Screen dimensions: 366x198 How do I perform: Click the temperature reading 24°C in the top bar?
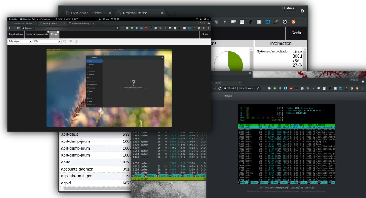[x=60, y=19]
